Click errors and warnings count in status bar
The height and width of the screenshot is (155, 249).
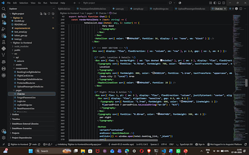tap(48, 144)
